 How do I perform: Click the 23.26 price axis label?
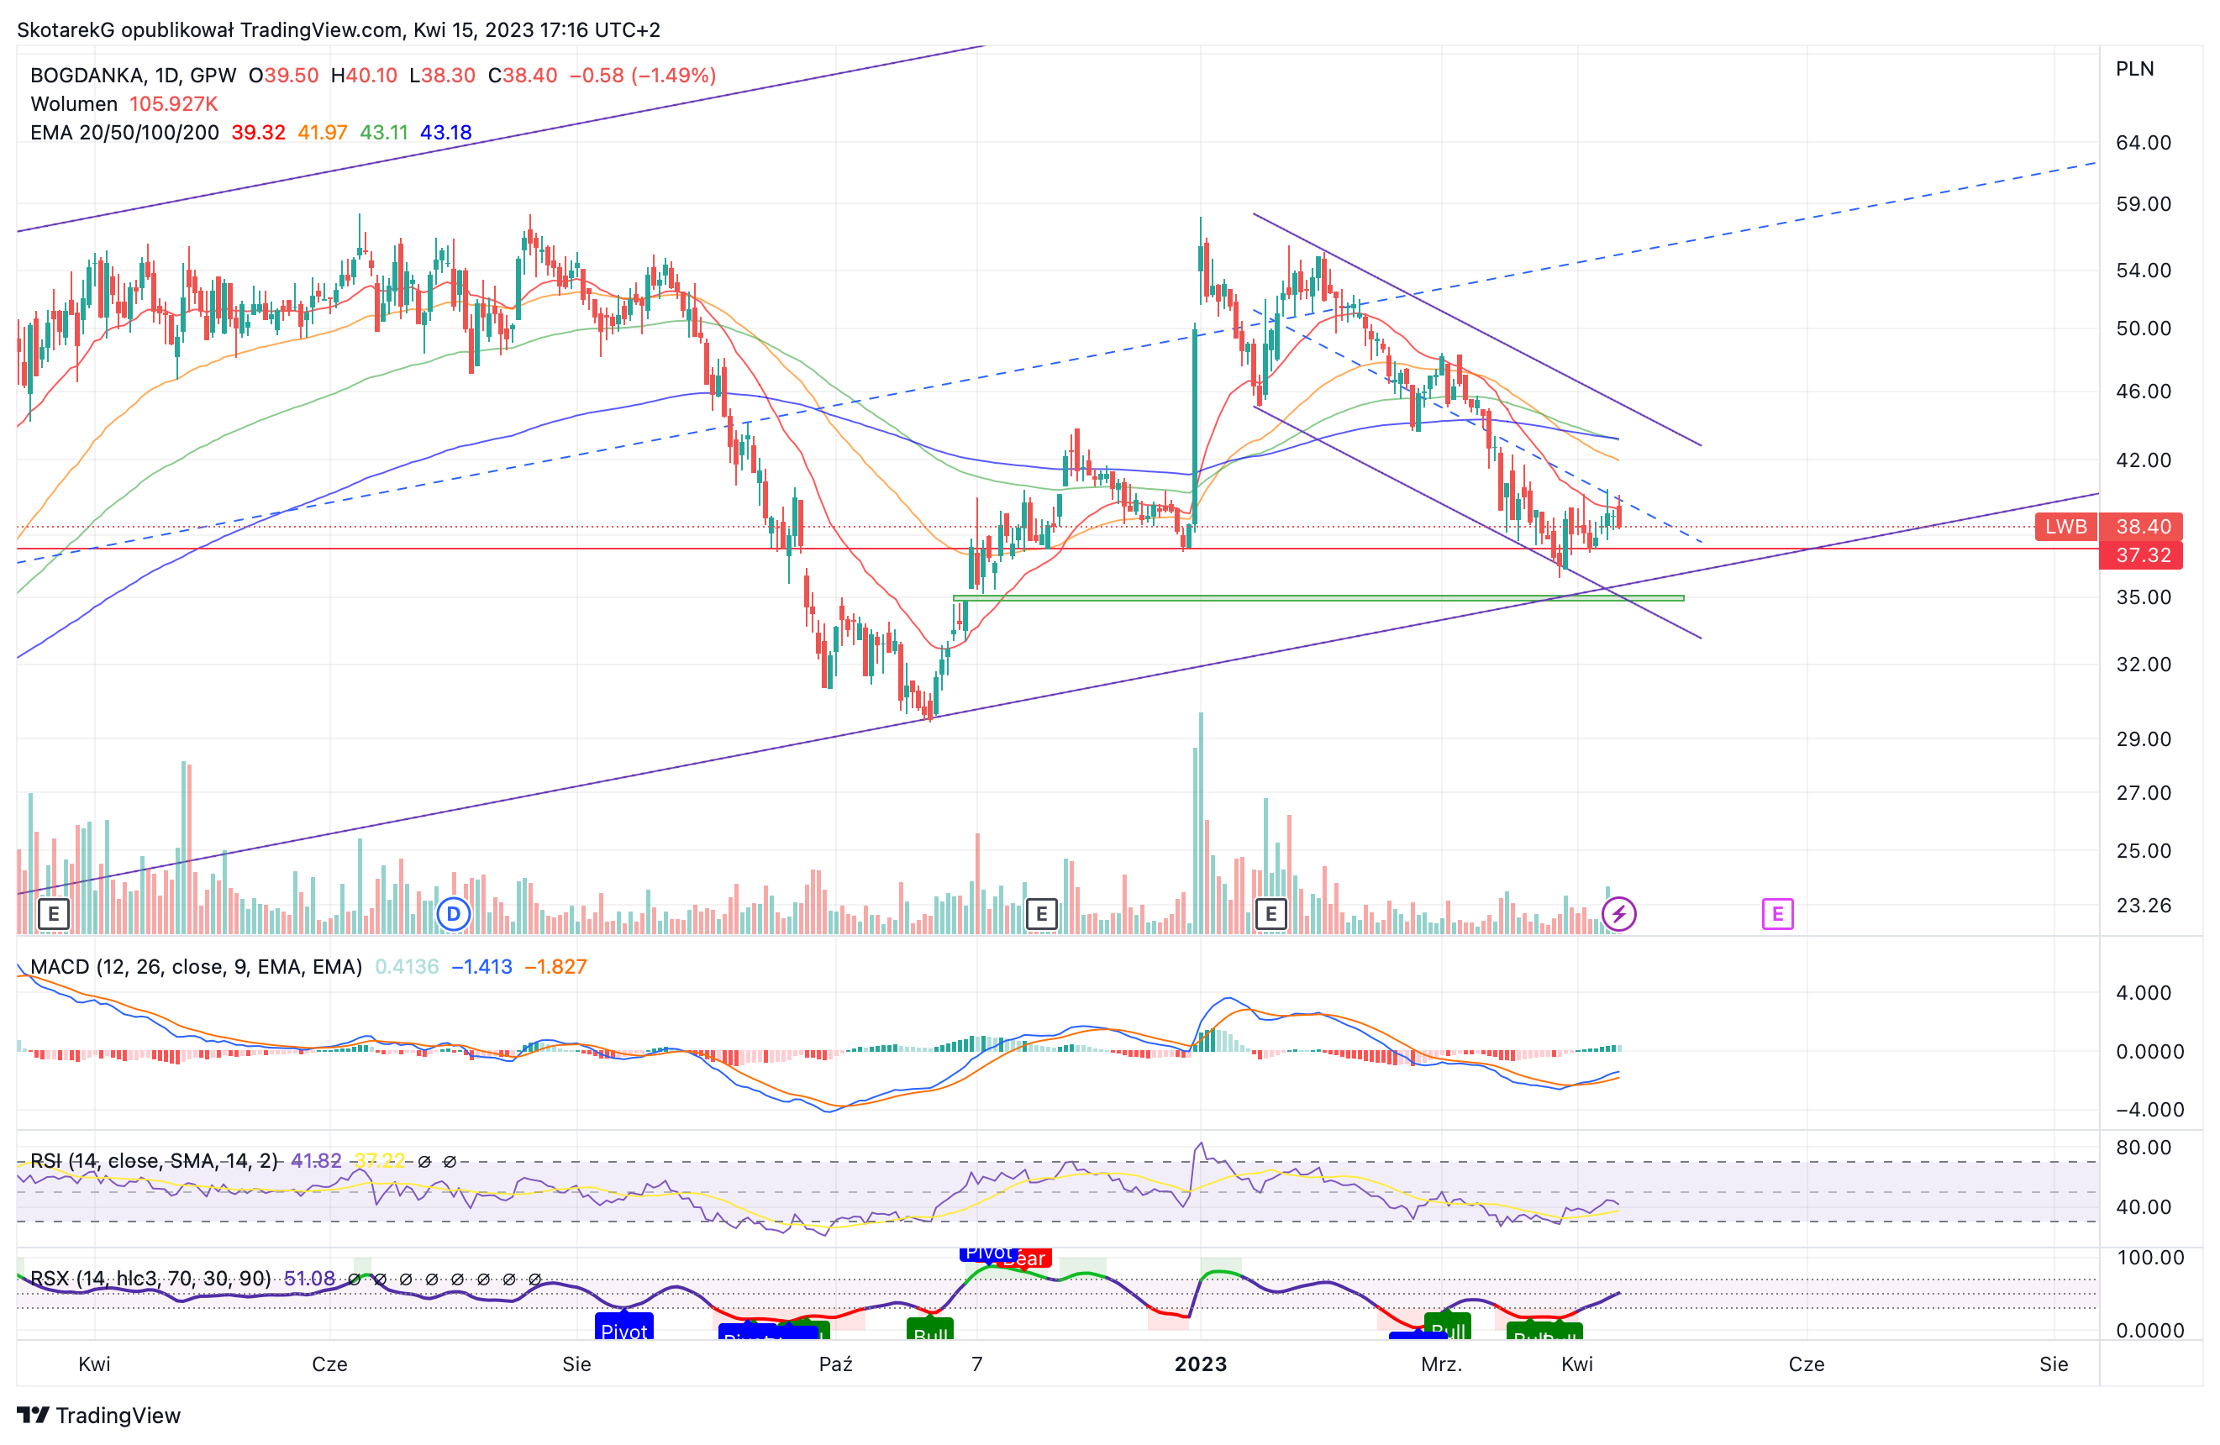[2144, 905]
